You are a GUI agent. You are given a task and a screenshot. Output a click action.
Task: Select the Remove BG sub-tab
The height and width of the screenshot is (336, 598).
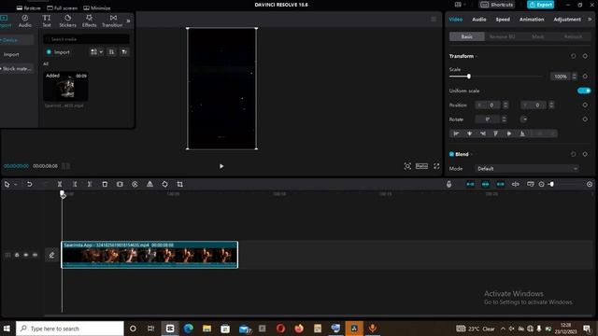[503, 36]
